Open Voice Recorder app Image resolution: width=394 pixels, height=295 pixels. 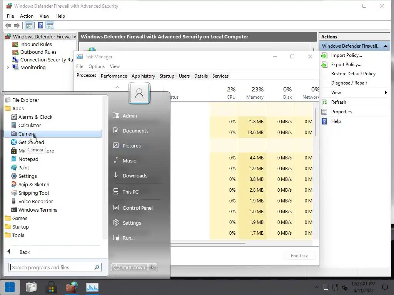(35, 201)
